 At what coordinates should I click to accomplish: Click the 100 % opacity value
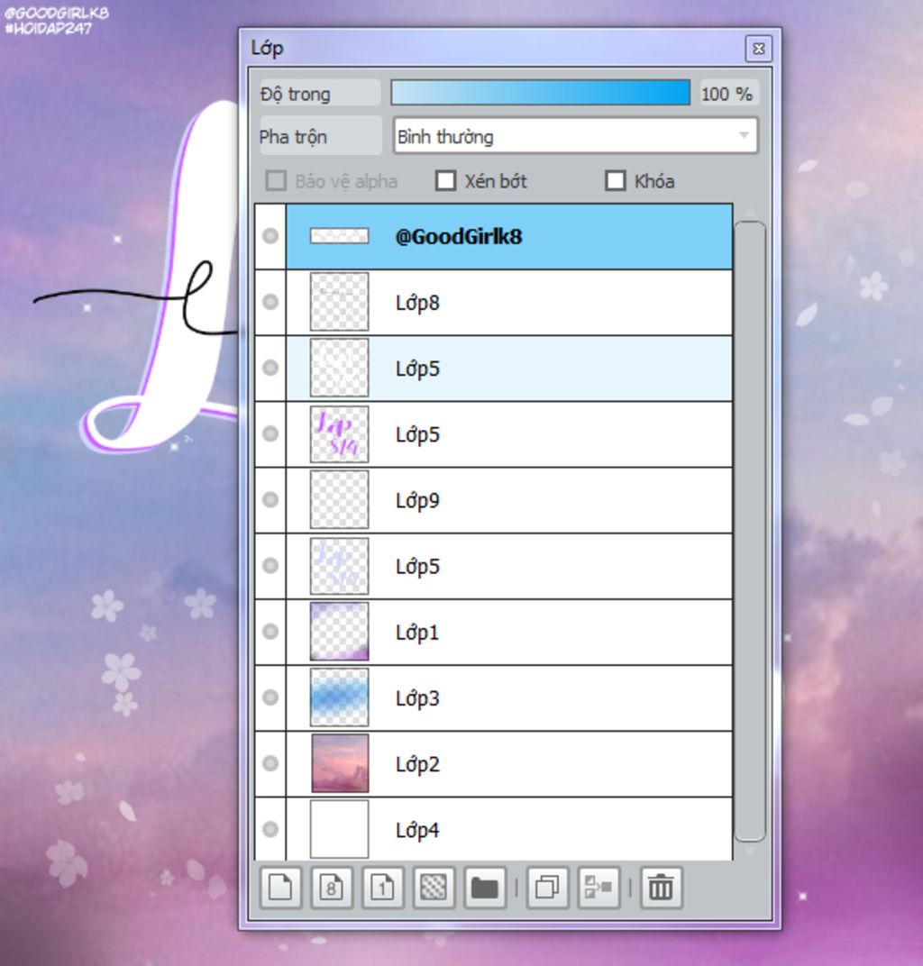coord(727,94)
